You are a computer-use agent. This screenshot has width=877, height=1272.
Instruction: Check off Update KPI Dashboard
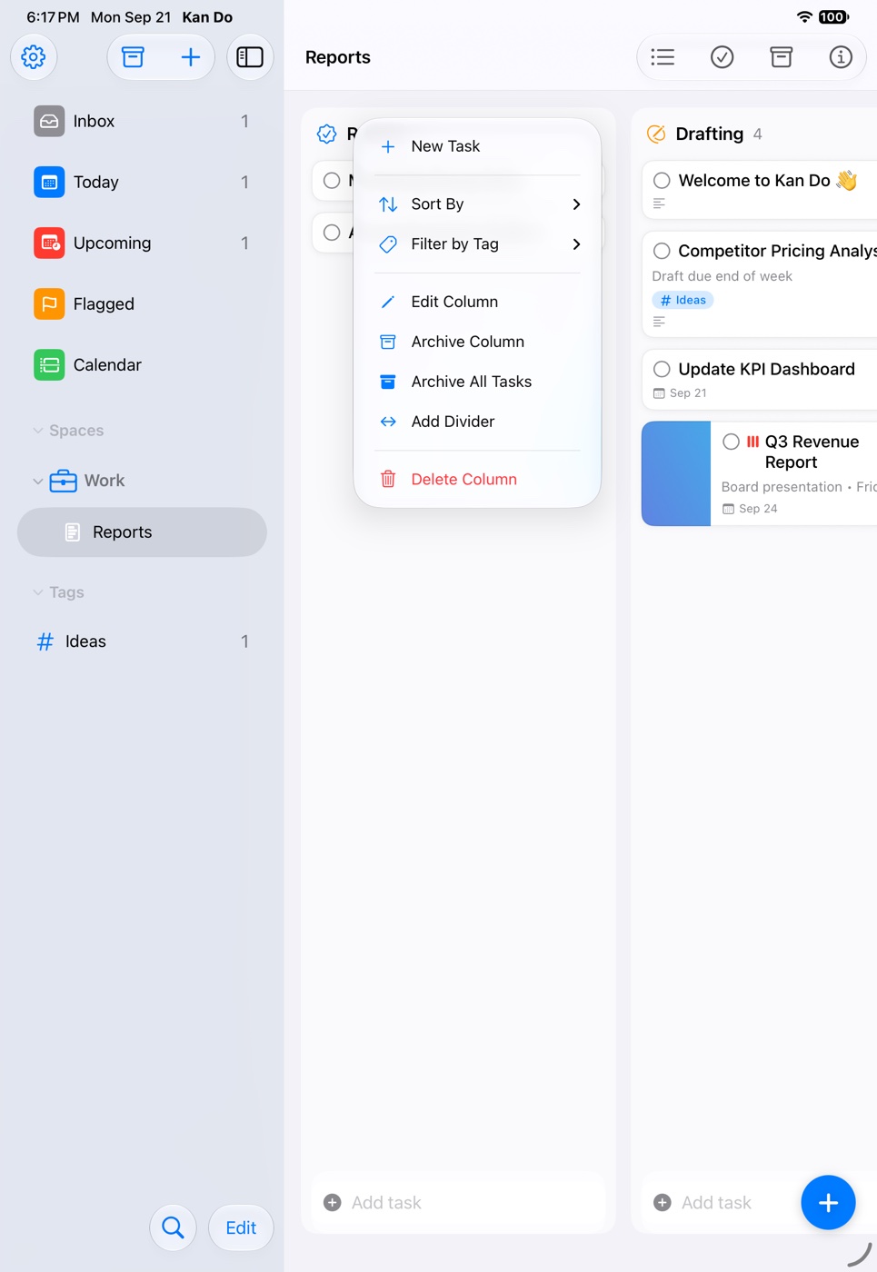tap(663, 369)
